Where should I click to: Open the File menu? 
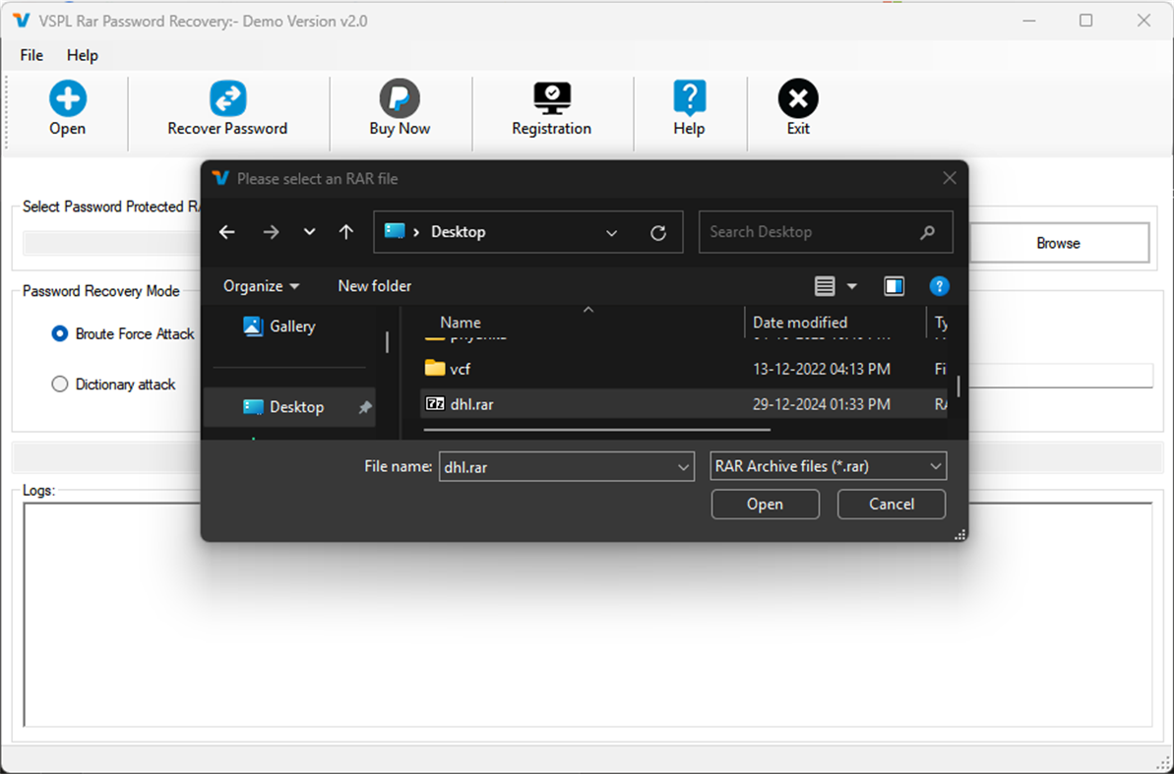(31, 55)
